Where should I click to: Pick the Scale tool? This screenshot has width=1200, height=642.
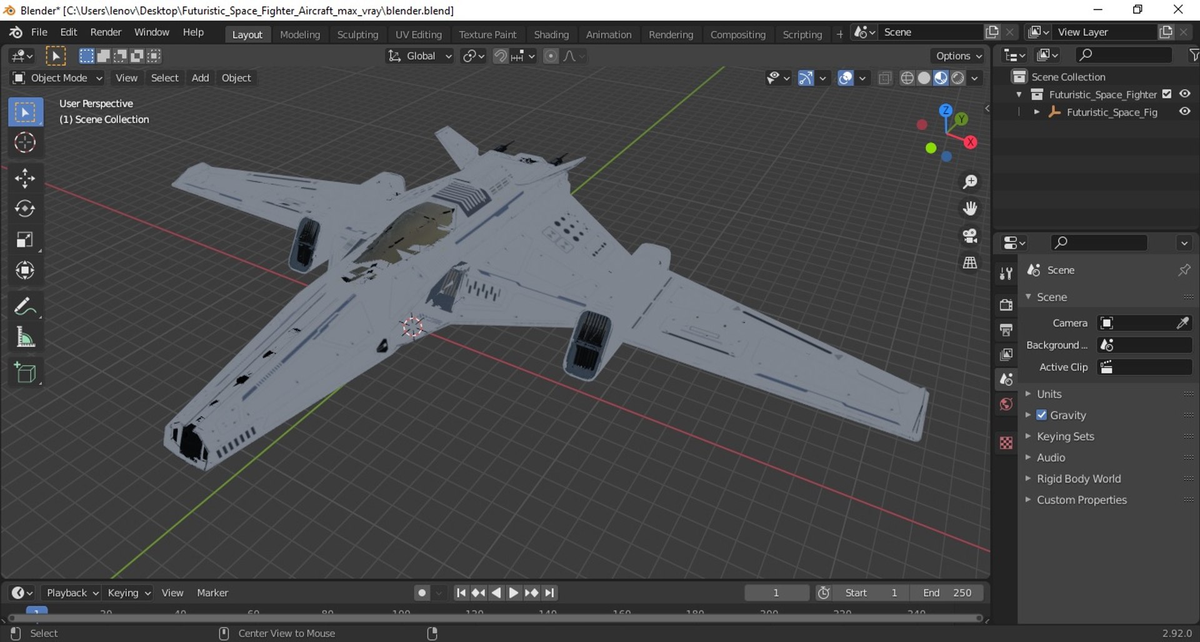(x=26, y=240)
